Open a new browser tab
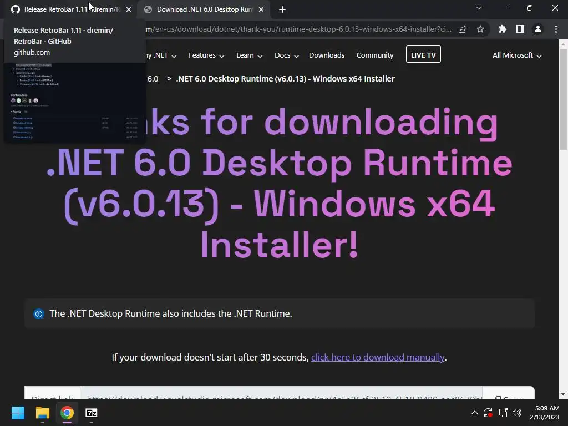The height and width of the screenshot is (426, 568). click(x=282, y=10)
